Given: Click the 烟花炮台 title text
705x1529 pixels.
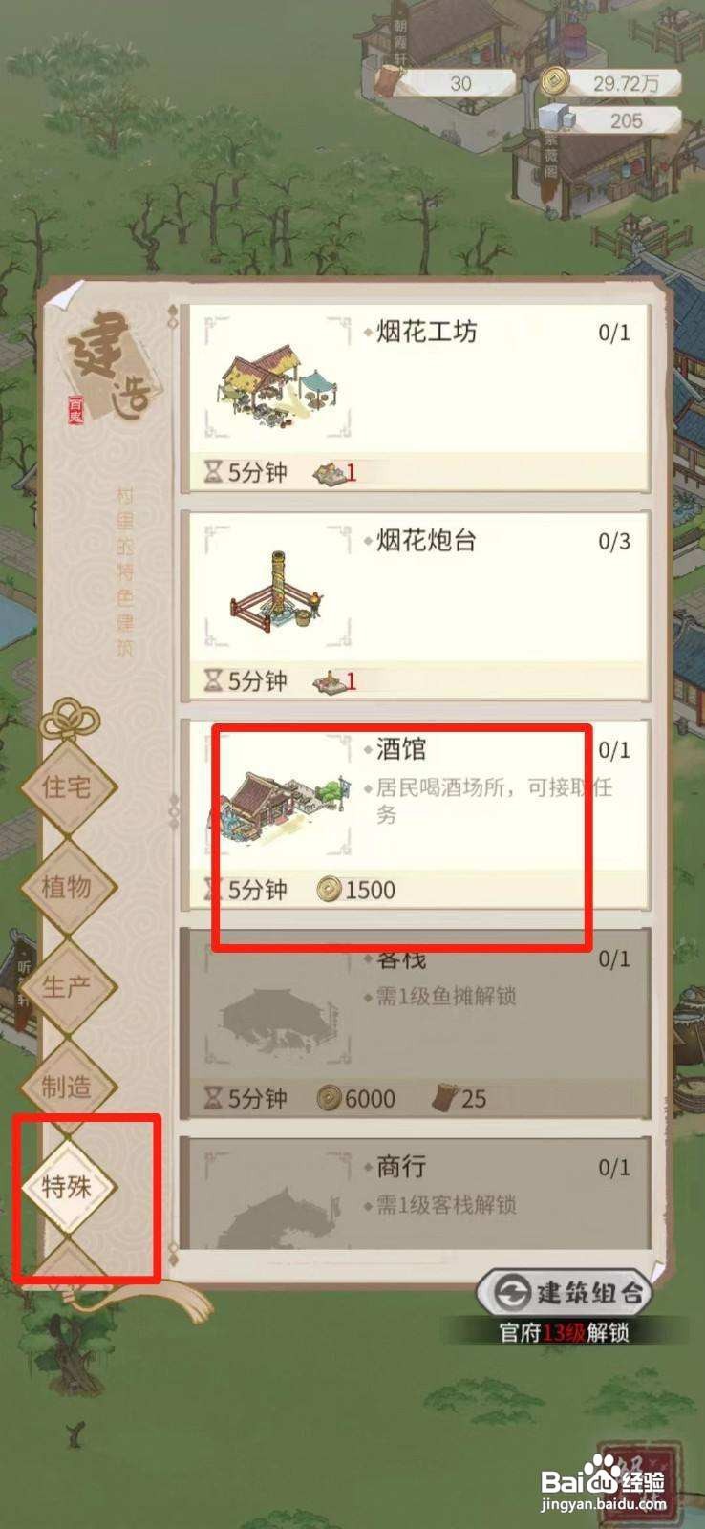Looking at the screenshot, I should point(426,541).
